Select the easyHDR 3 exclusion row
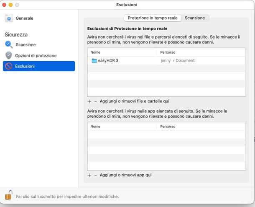 tap(166, 61)
